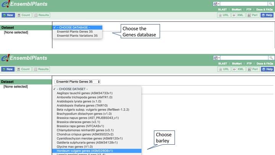
Task: Click the XML button in lower toolbar
Action: (238, 69)
